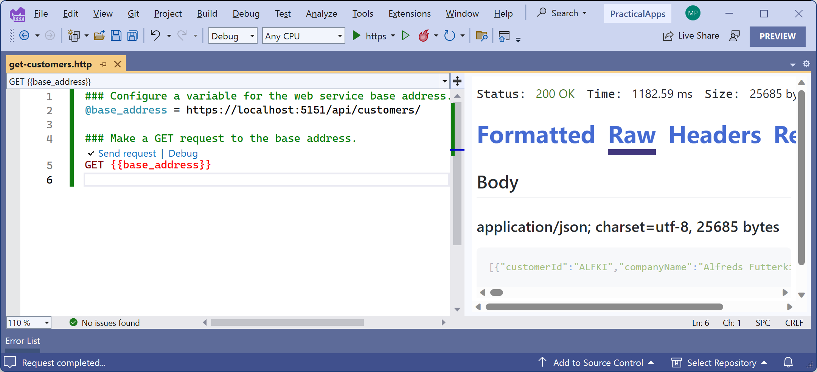Image resolution: width=817 pixels, height=372 pixels.
Task: Expand the Undo history dropdown arrow
Action: (169, 36)
